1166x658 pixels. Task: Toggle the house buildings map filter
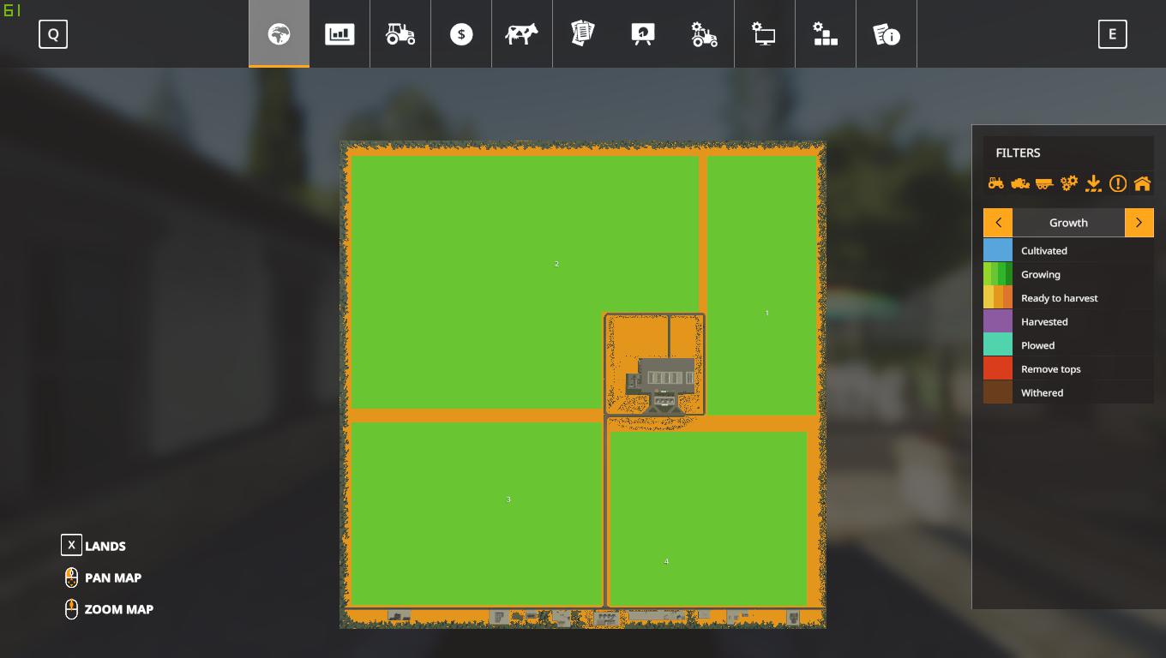(x=1142, y=183)
